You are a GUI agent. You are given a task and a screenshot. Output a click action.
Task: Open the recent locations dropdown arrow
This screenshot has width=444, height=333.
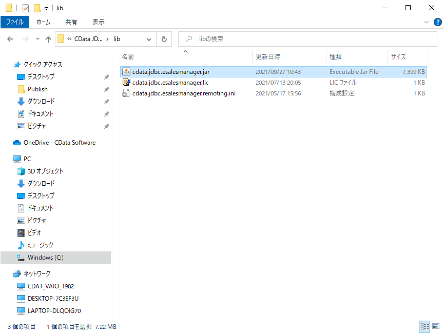tap(37, 39)
